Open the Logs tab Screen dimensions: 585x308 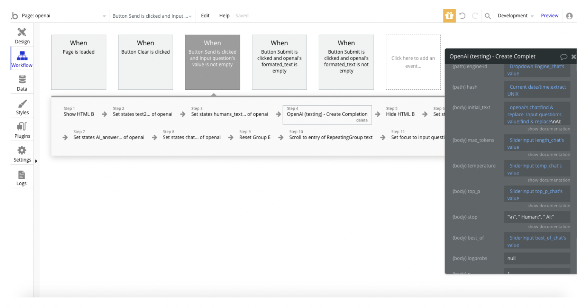[x=22, y=178]
